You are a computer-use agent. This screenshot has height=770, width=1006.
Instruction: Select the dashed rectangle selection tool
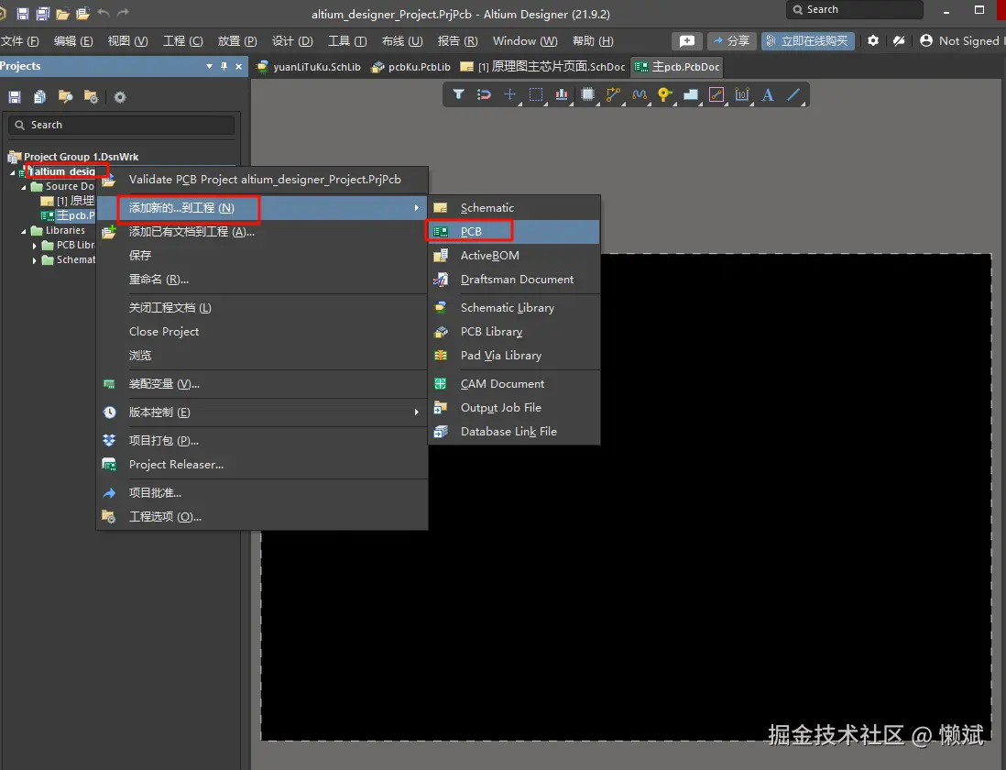click(536, 94)
